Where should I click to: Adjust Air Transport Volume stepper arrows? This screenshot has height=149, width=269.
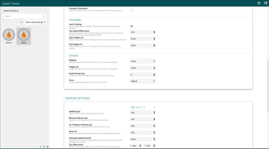click(154, 126)
